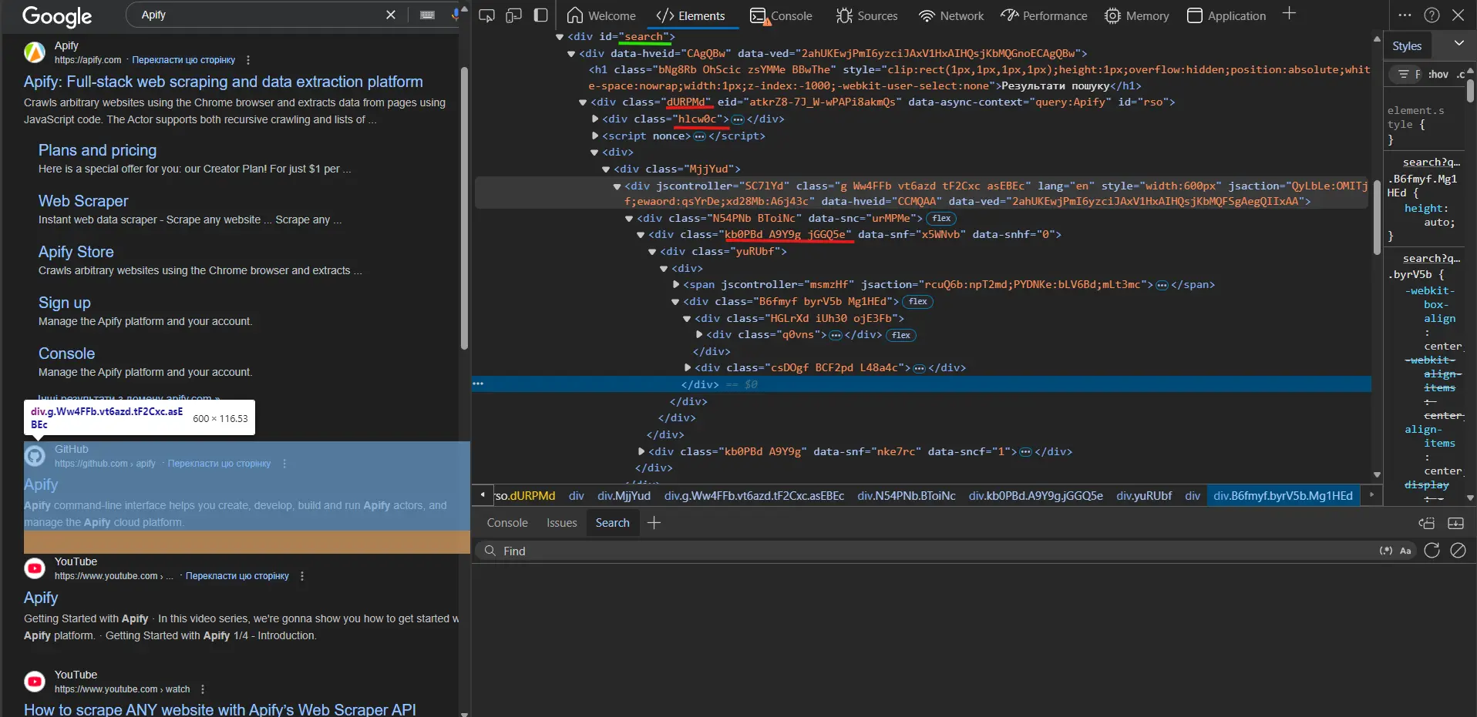Refresh the search results in the Find bar
The height and width of the screenshot is (717, 1477).
coord(1432,550)
